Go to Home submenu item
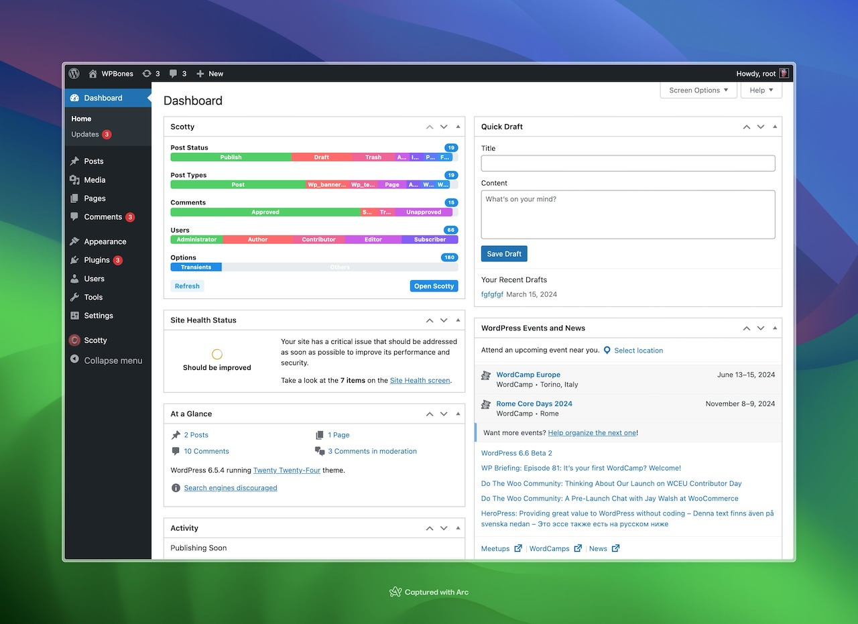The image size is (858, 624). pyautogui.click(x=81, y=119)
